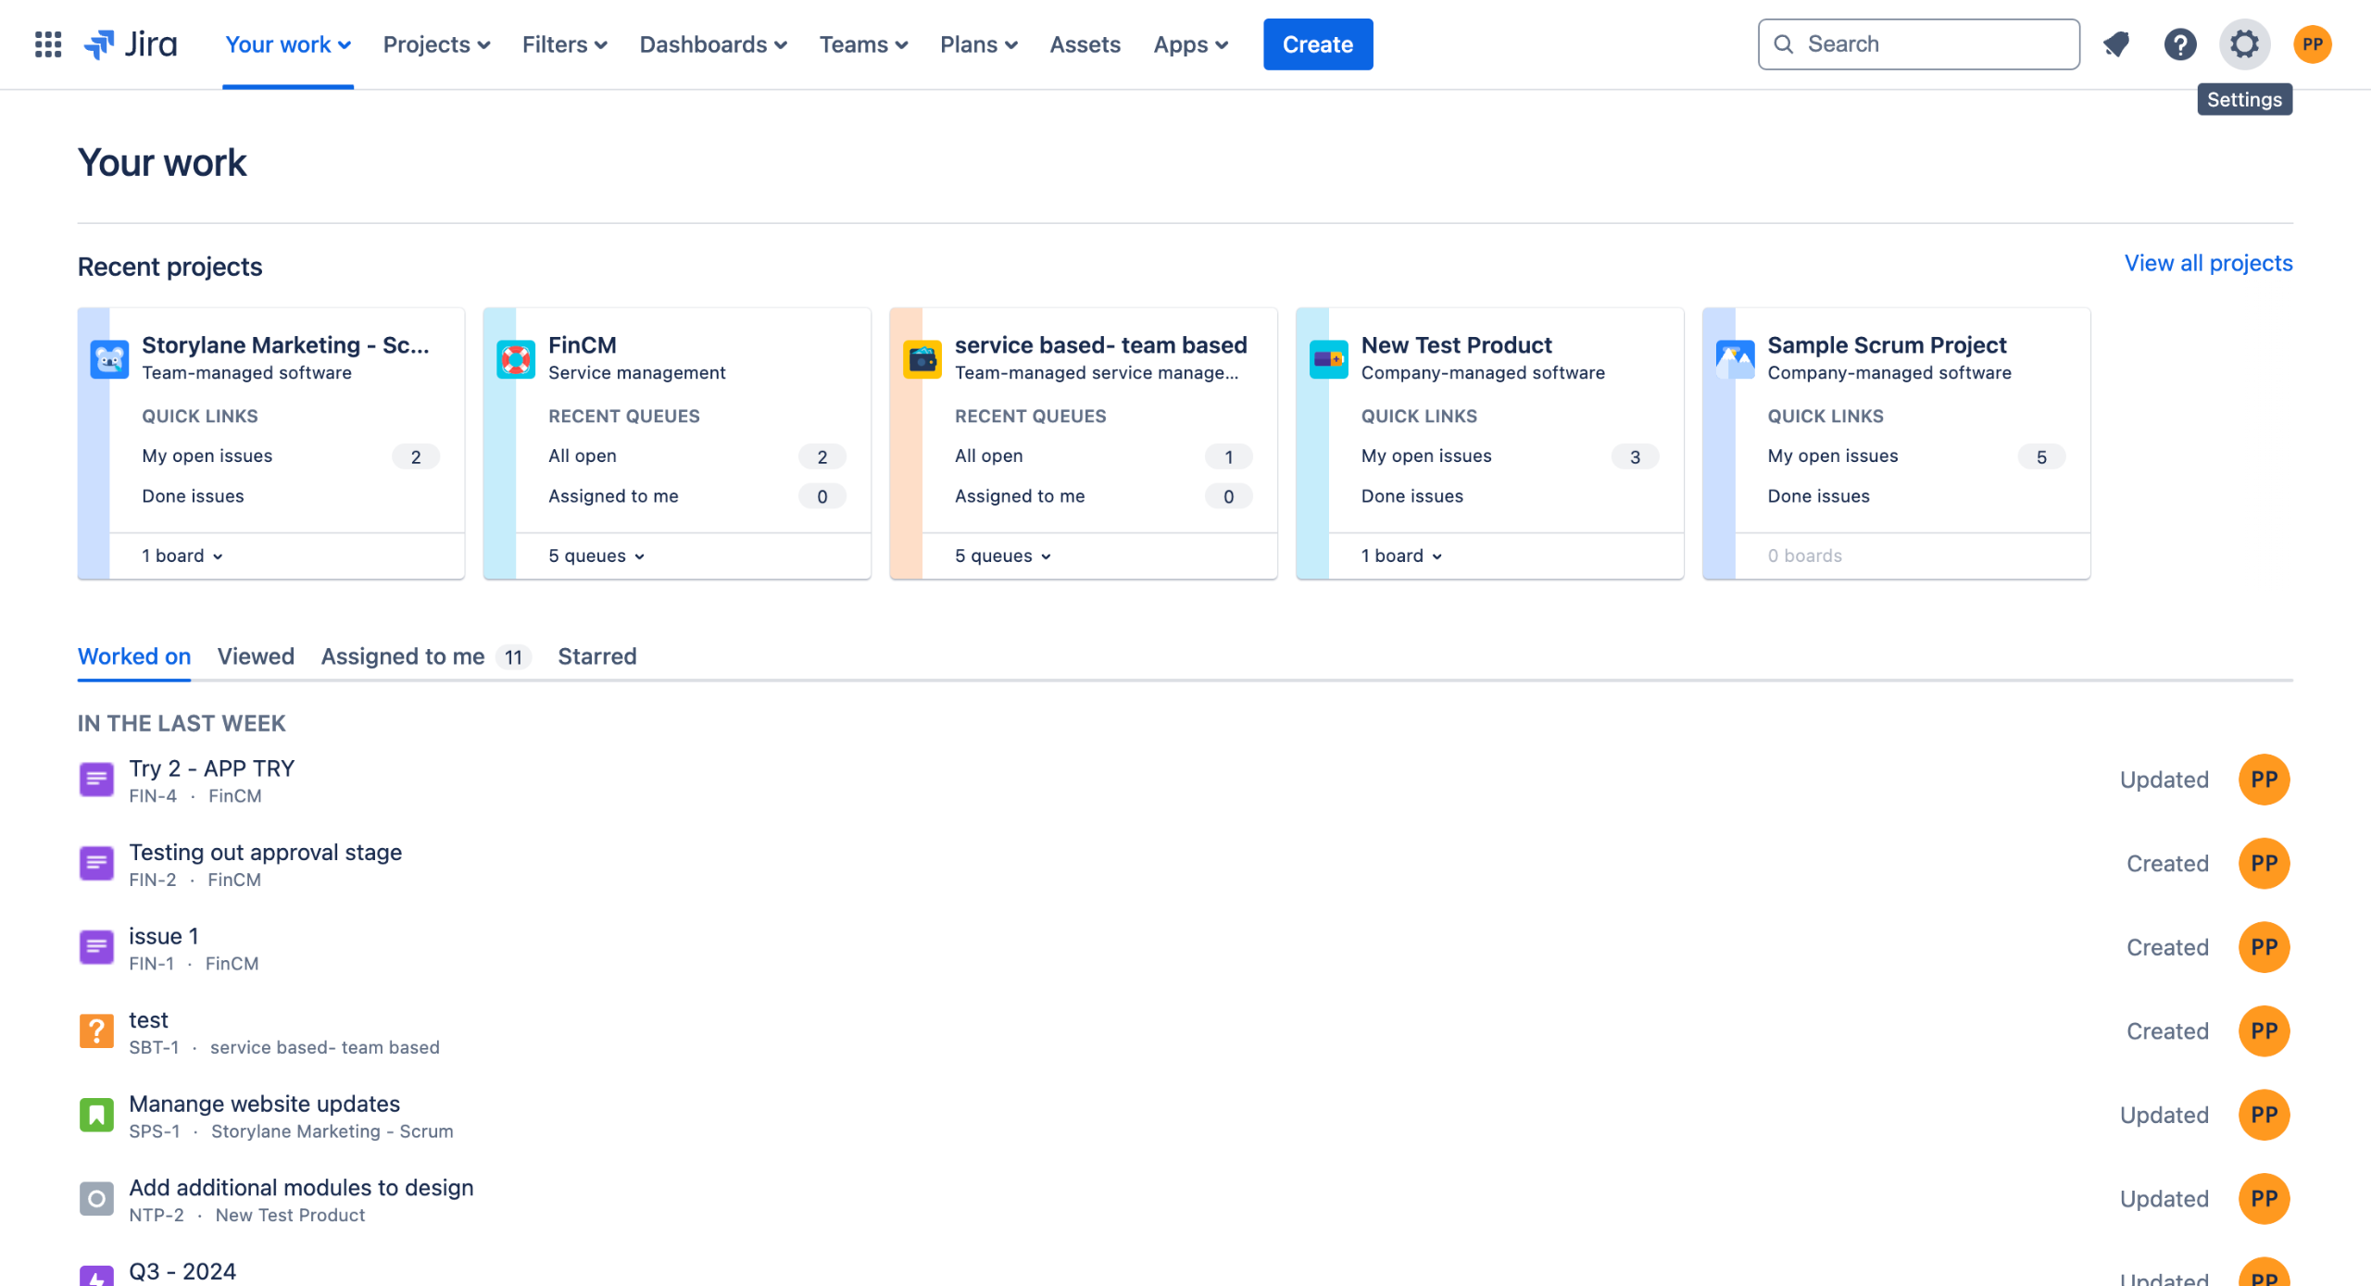The height and width of the screenshot is (1286, 2371).
Task: Expand the Projects dropdown menu
Action: coord(436,44)
